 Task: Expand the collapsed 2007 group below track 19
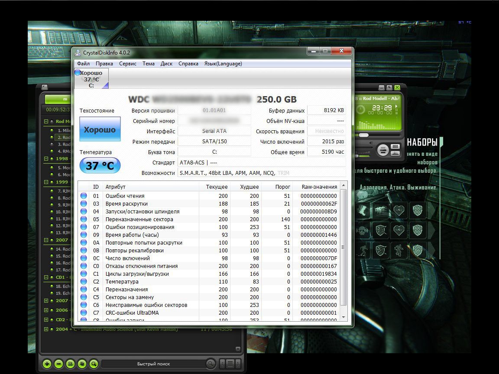click(x=46, y=300)
